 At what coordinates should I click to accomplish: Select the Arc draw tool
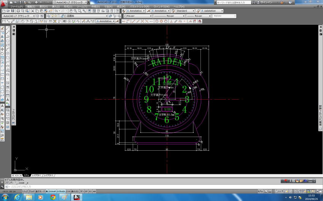8,49
